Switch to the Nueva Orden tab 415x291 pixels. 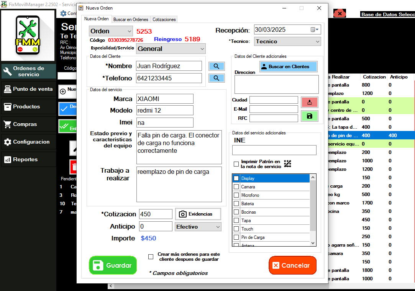[x=96, y=19]
